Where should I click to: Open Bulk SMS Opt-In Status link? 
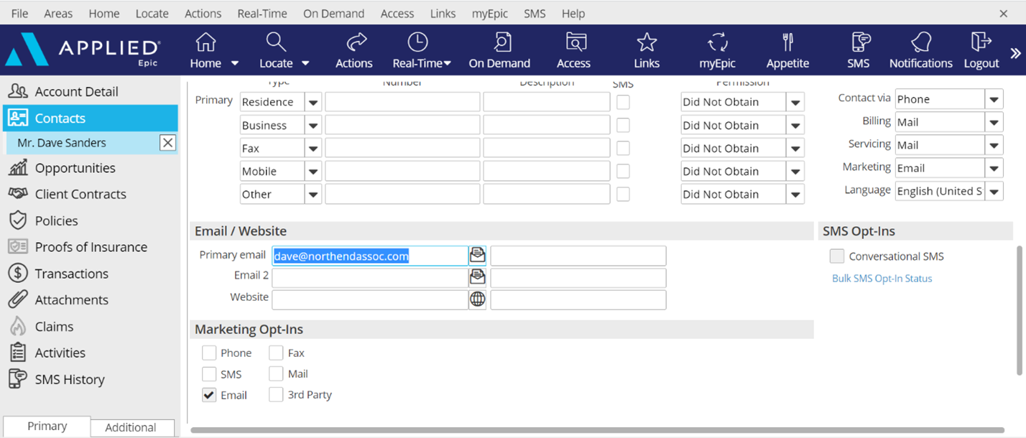click(x=882, y=278)
